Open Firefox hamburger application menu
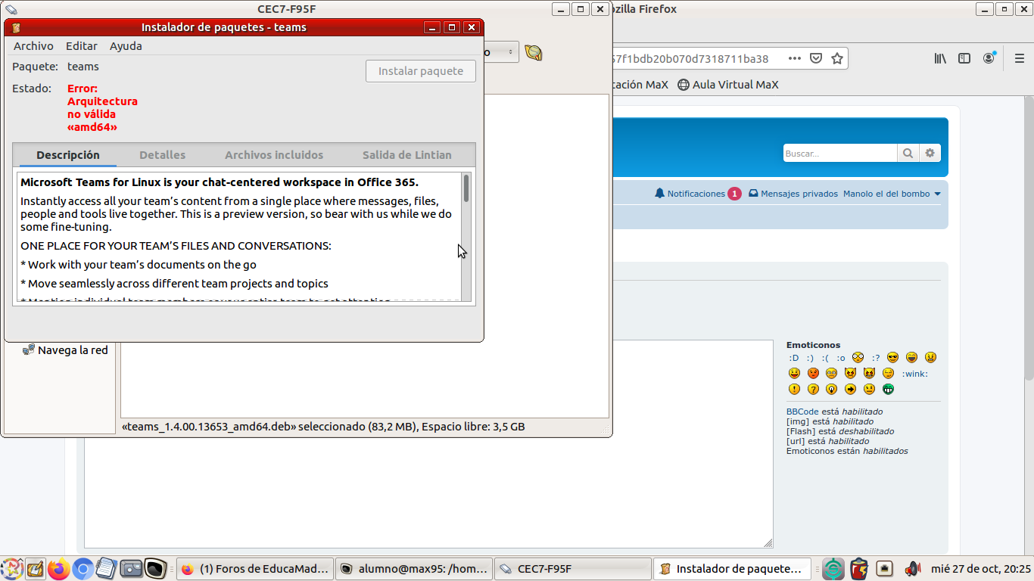 1016,58
